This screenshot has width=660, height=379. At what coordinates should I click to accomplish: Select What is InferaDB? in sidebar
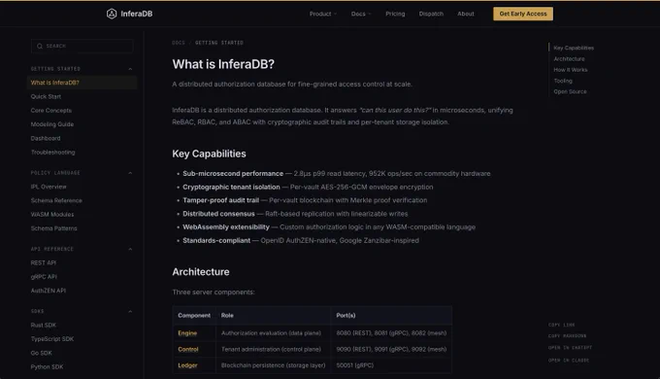[x=82, y=83]
